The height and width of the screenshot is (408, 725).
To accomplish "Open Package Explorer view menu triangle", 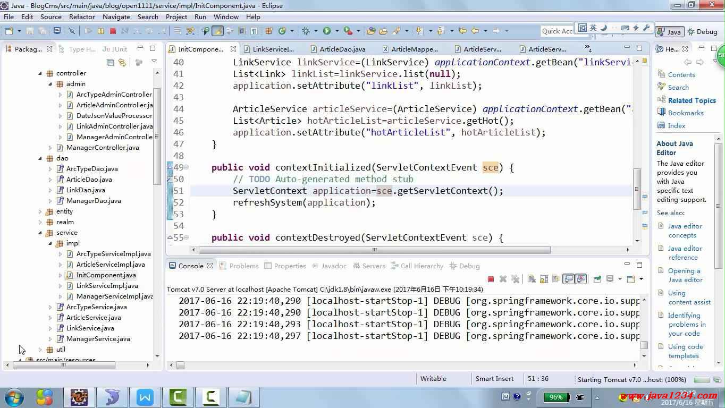I will click(154, 62).
